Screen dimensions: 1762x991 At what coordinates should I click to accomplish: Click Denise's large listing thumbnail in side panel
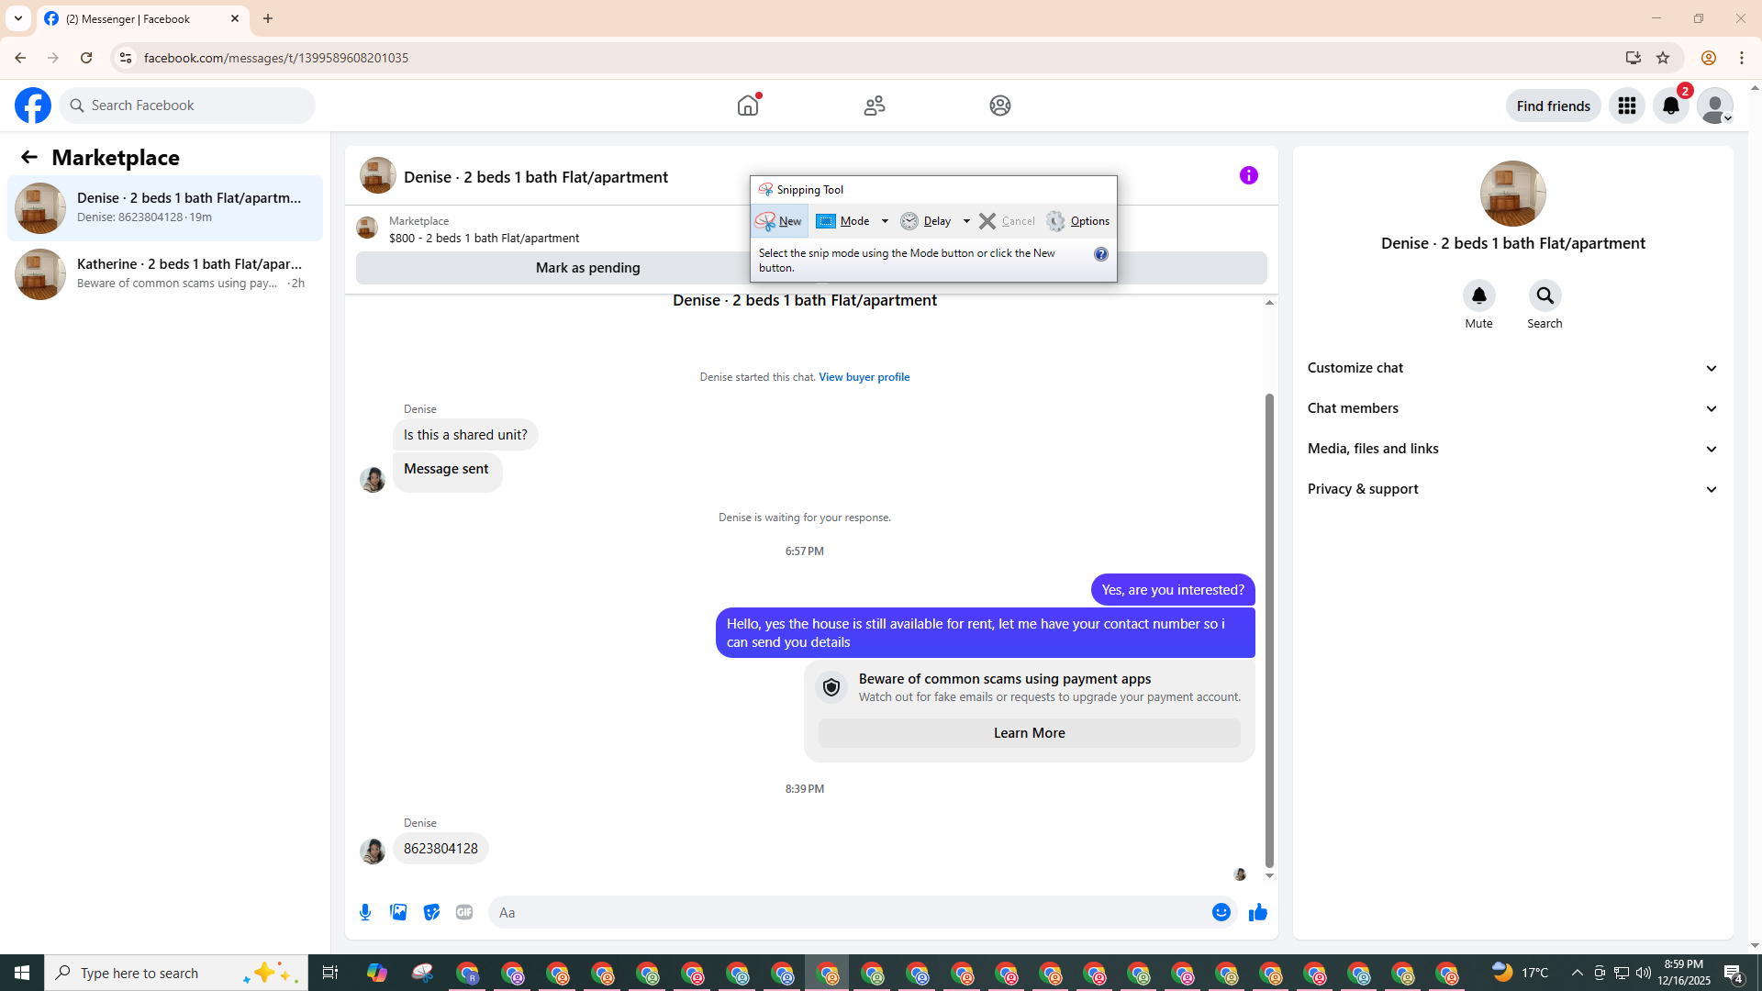pos(1512,194)
